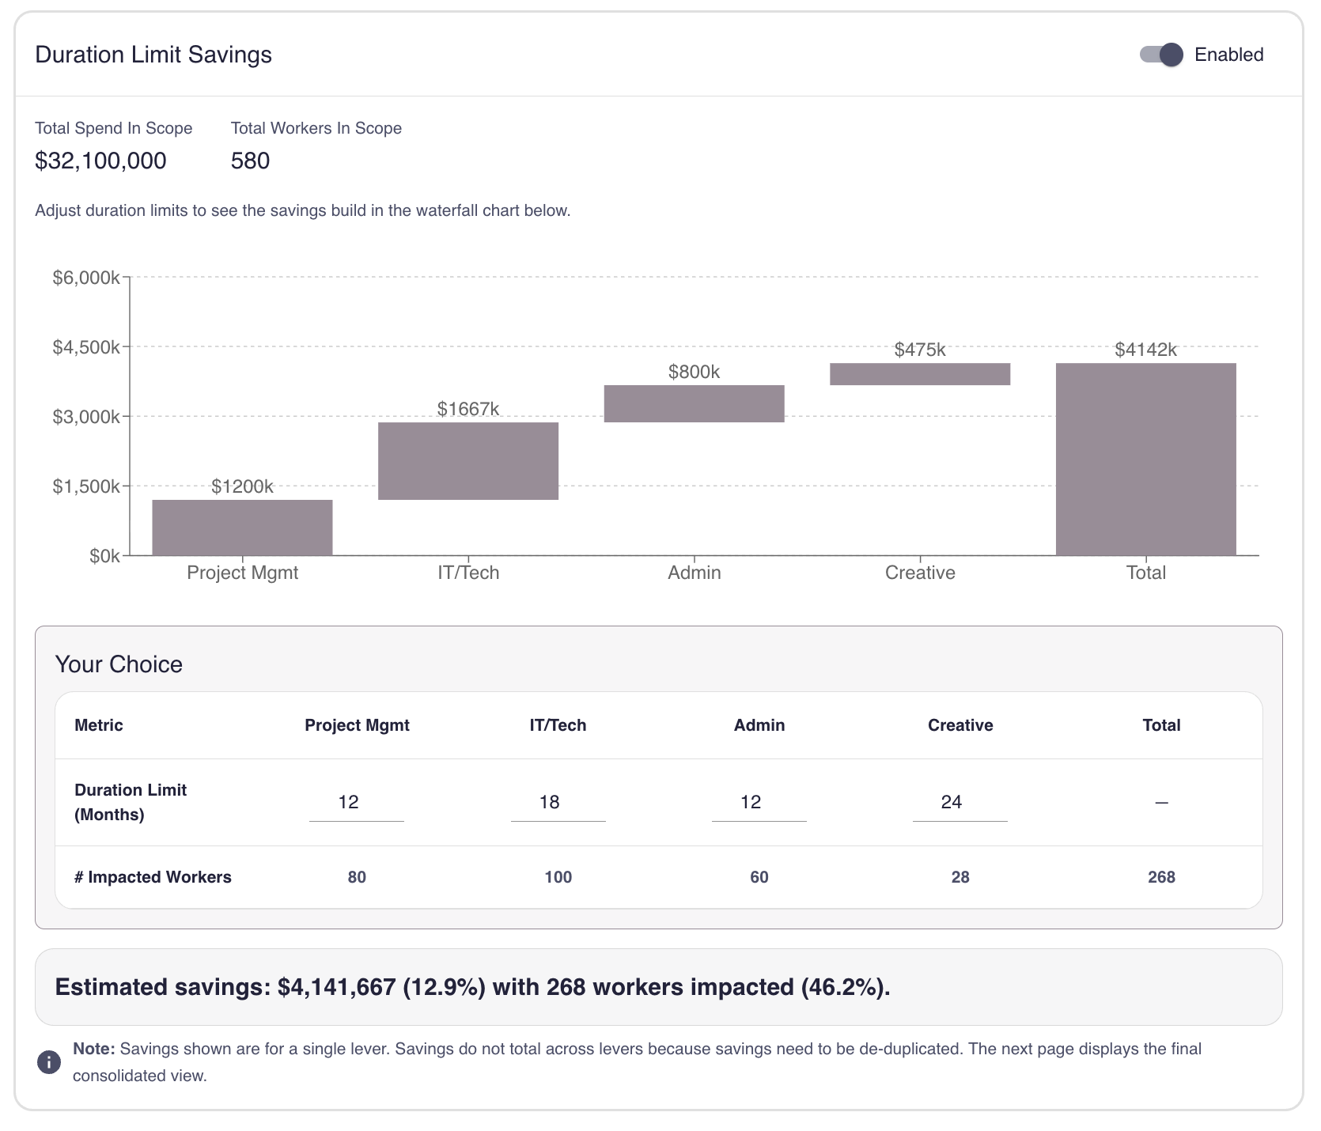Click the Admin column header
Viewport: 1321px width, 1131px height.
point(759,725)
